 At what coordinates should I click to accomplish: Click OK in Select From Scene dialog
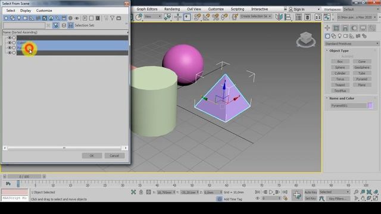point(92,156)
